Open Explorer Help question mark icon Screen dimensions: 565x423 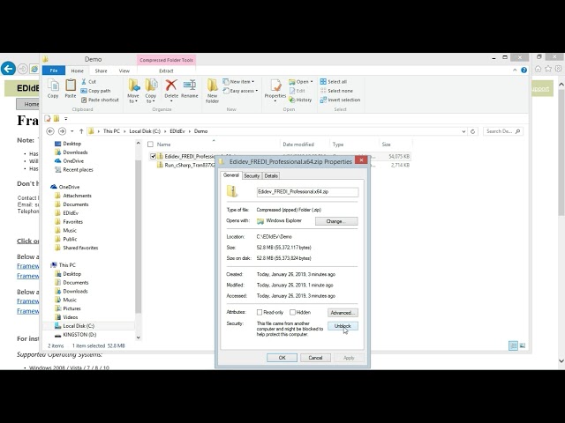click(x=524, y=70)
